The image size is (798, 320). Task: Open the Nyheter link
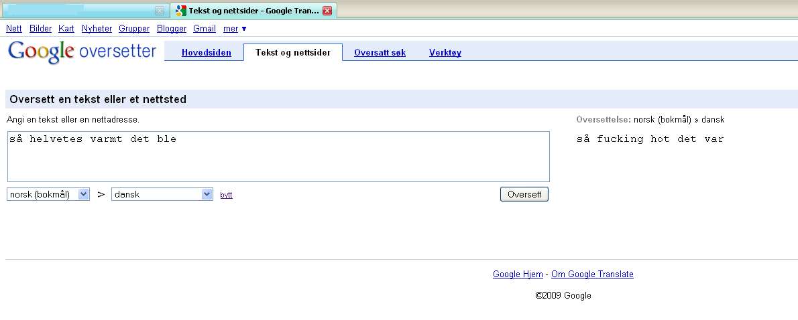[x=97, y=28]
